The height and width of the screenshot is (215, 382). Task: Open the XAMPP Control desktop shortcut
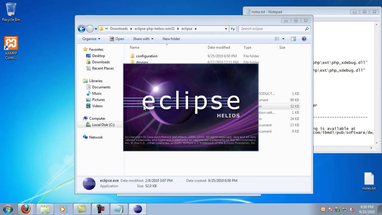[x=11, y=48]
